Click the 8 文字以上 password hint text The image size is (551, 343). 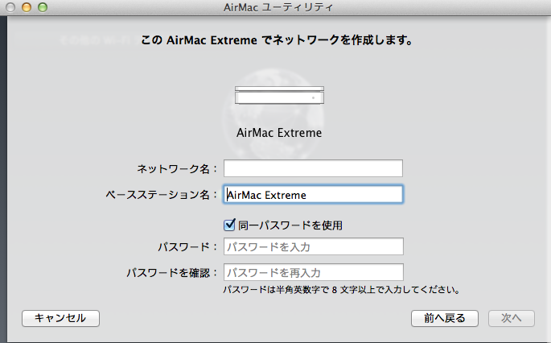[341, 290]
